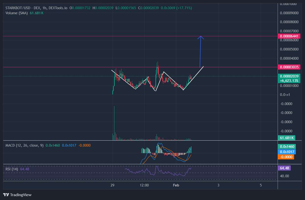Click the blue 0.0s1017 MACD axis label
Screen dimensions: 305x200
tap(287, 152)
